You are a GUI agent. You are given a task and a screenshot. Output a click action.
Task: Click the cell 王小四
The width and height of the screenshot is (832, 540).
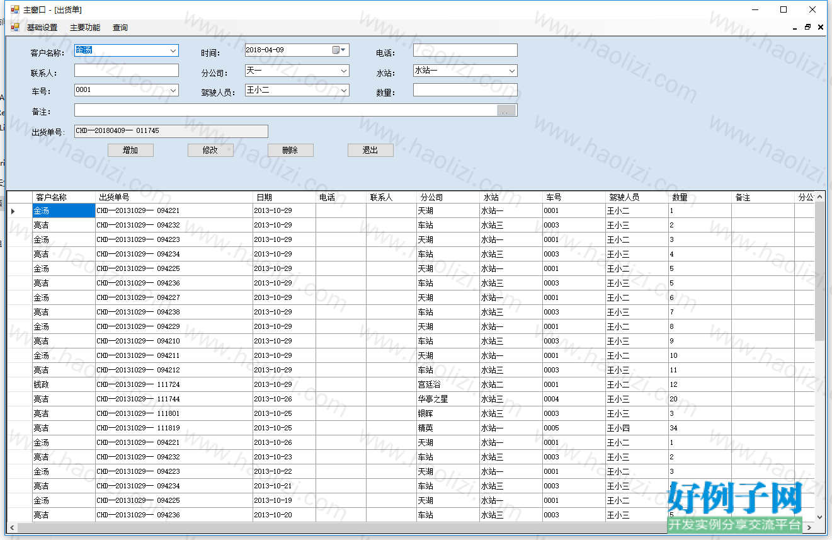pos(637,428)
